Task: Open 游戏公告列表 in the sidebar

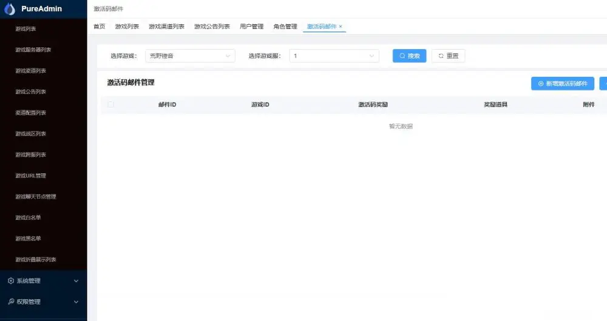Action: [30, 91]
